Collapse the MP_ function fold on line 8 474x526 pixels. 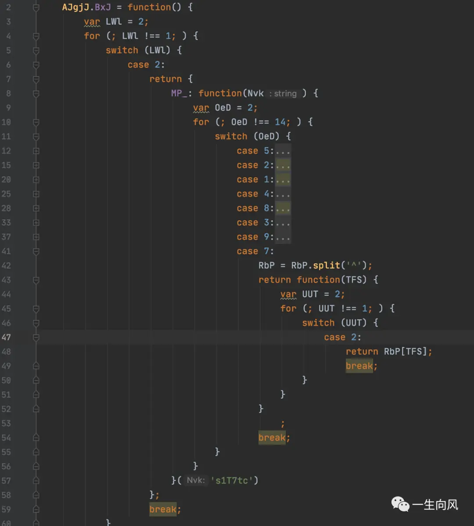pyautogui.click(x=36, y=93)
